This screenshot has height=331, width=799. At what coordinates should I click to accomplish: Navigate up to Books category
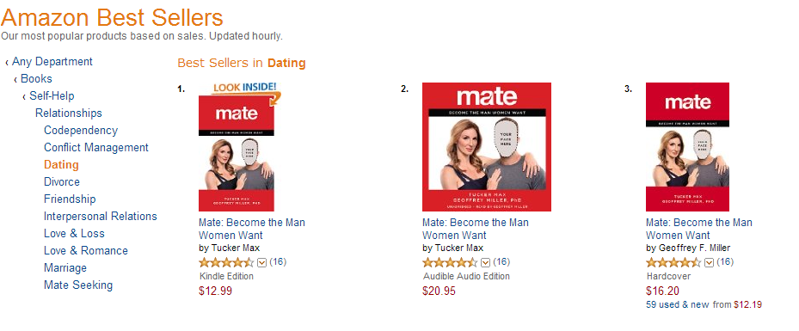tap(36, 79)
